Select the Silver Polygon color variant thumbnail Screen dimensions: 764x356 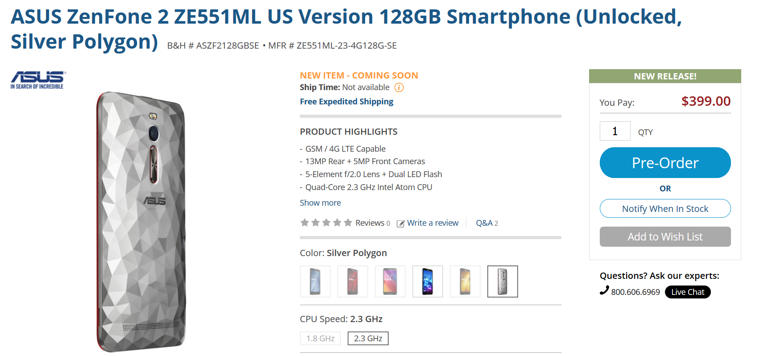click(502, 281)
